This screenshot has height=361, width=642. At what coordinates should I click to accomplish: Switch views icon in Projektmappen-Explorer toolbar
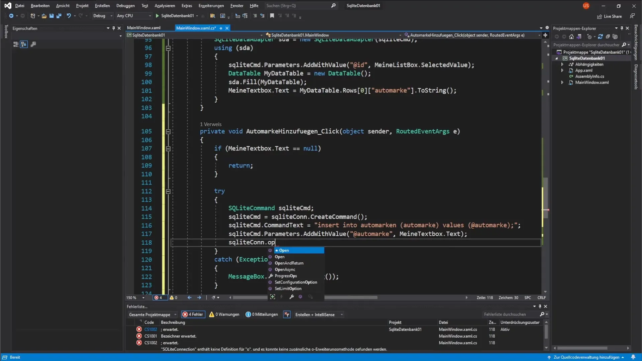click(x=579, y=37)
